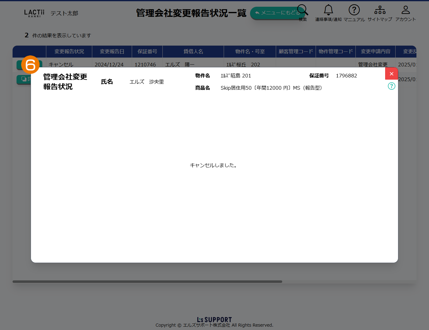Screen dimensions: 429x330
Task: Click the 保証番号 column header
Action: tap(147, 51)
